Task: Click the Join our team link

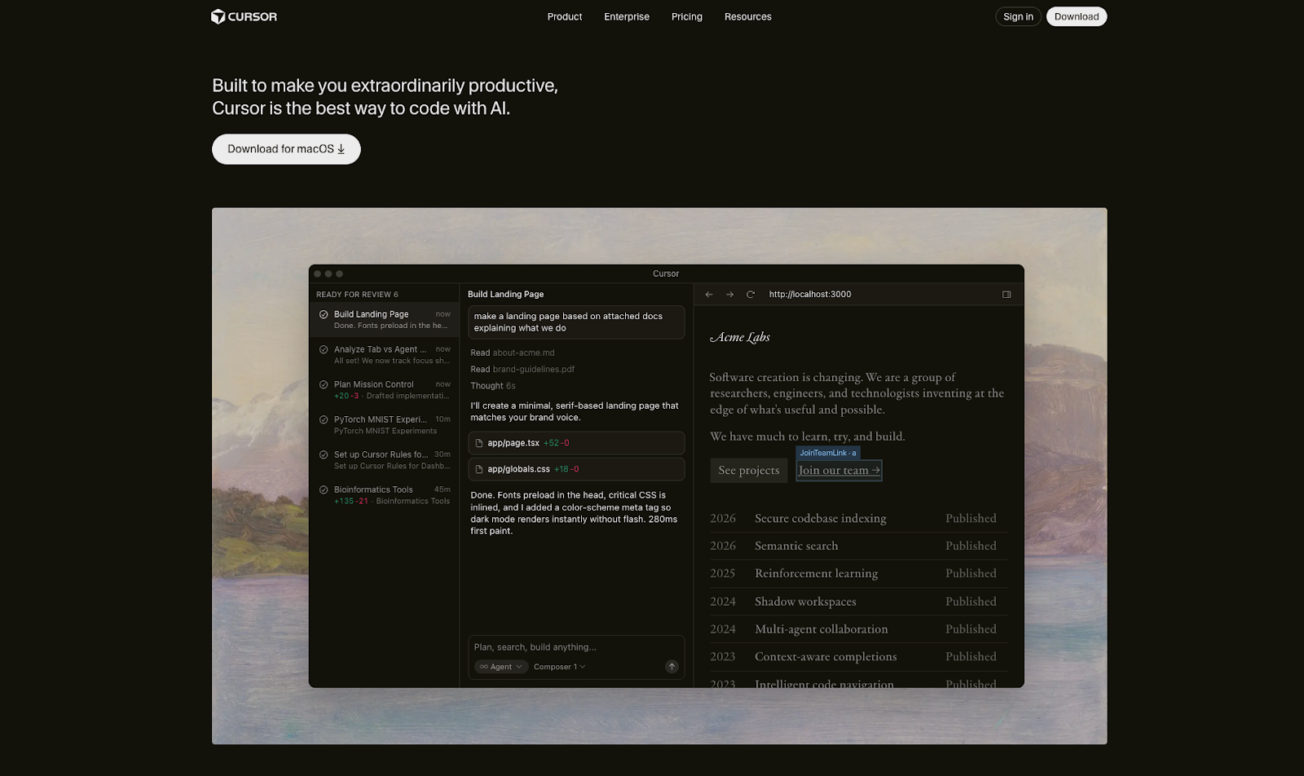Action: pos(839,471)
